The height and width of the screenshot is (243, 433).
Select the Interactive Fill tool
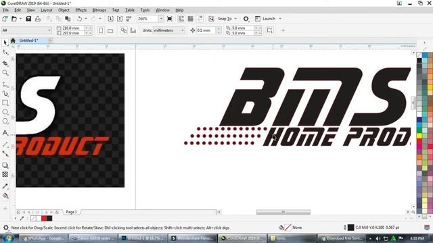pos(5,196)
